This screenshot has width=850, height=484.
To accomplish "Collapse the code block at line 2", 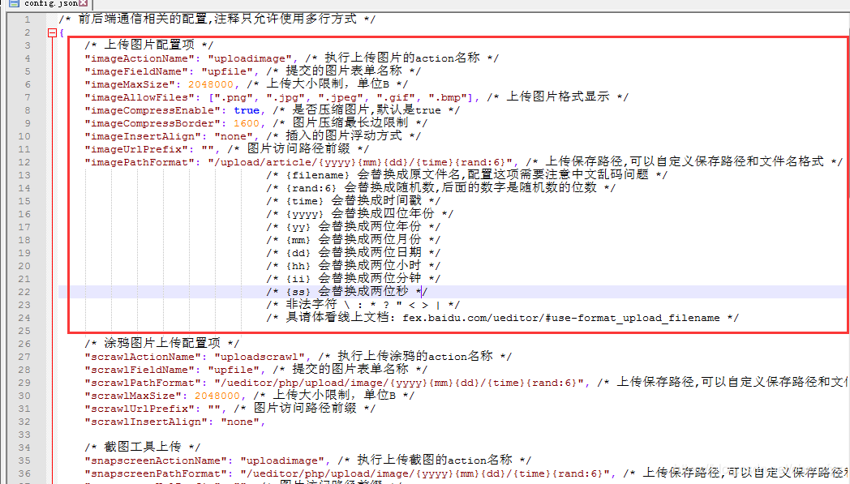I will (x=52, y=32).
